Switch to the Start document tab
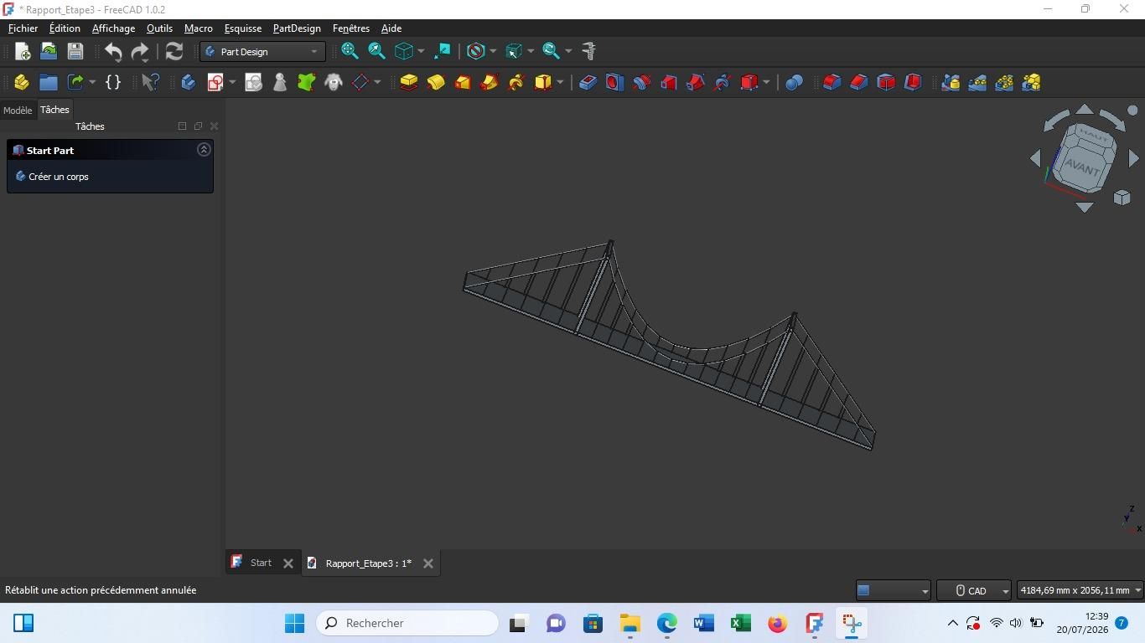 261,563
